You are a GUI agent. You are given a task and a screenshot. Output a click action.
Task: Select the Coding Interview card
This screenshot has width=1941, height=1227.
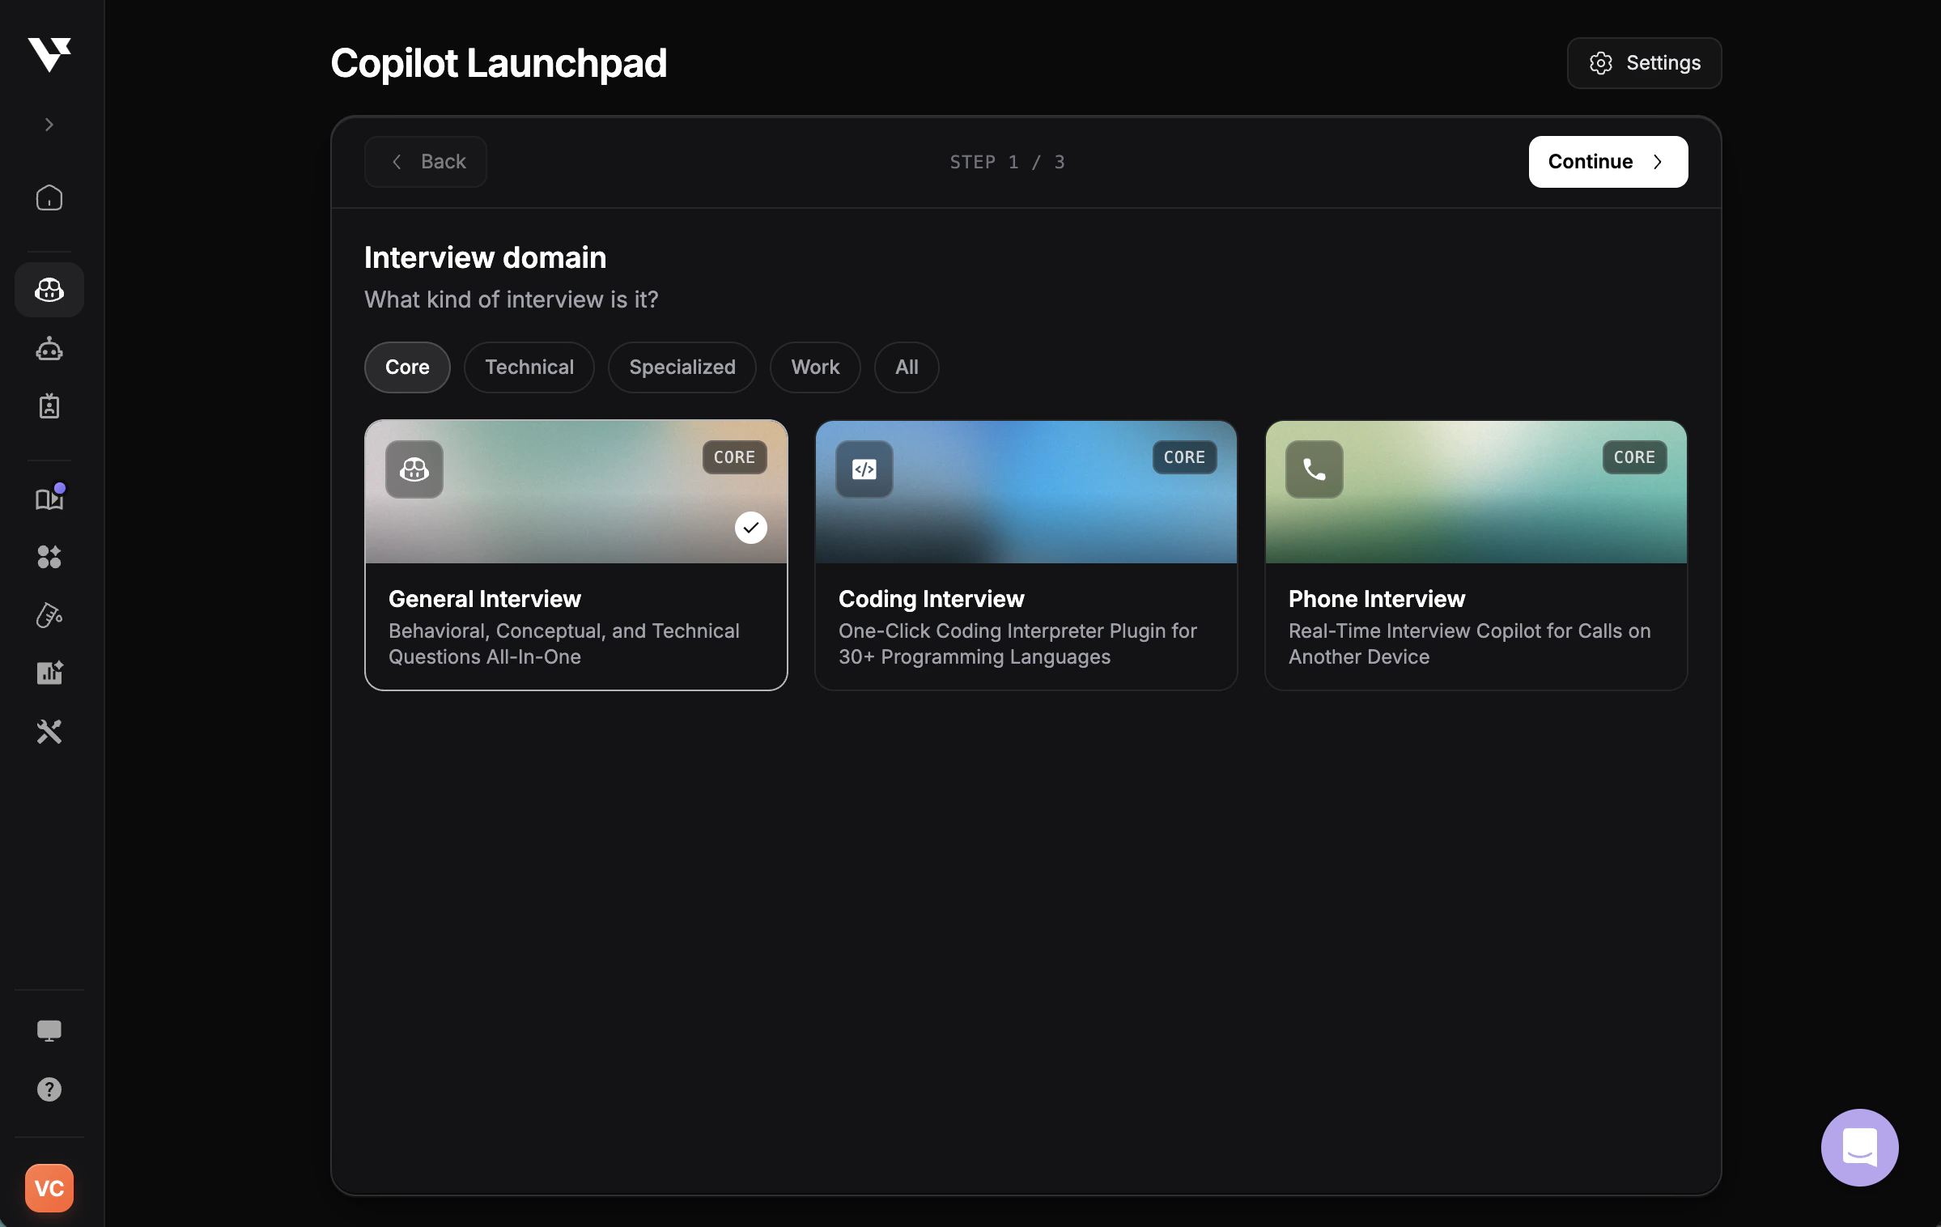tap(1026, 555)
